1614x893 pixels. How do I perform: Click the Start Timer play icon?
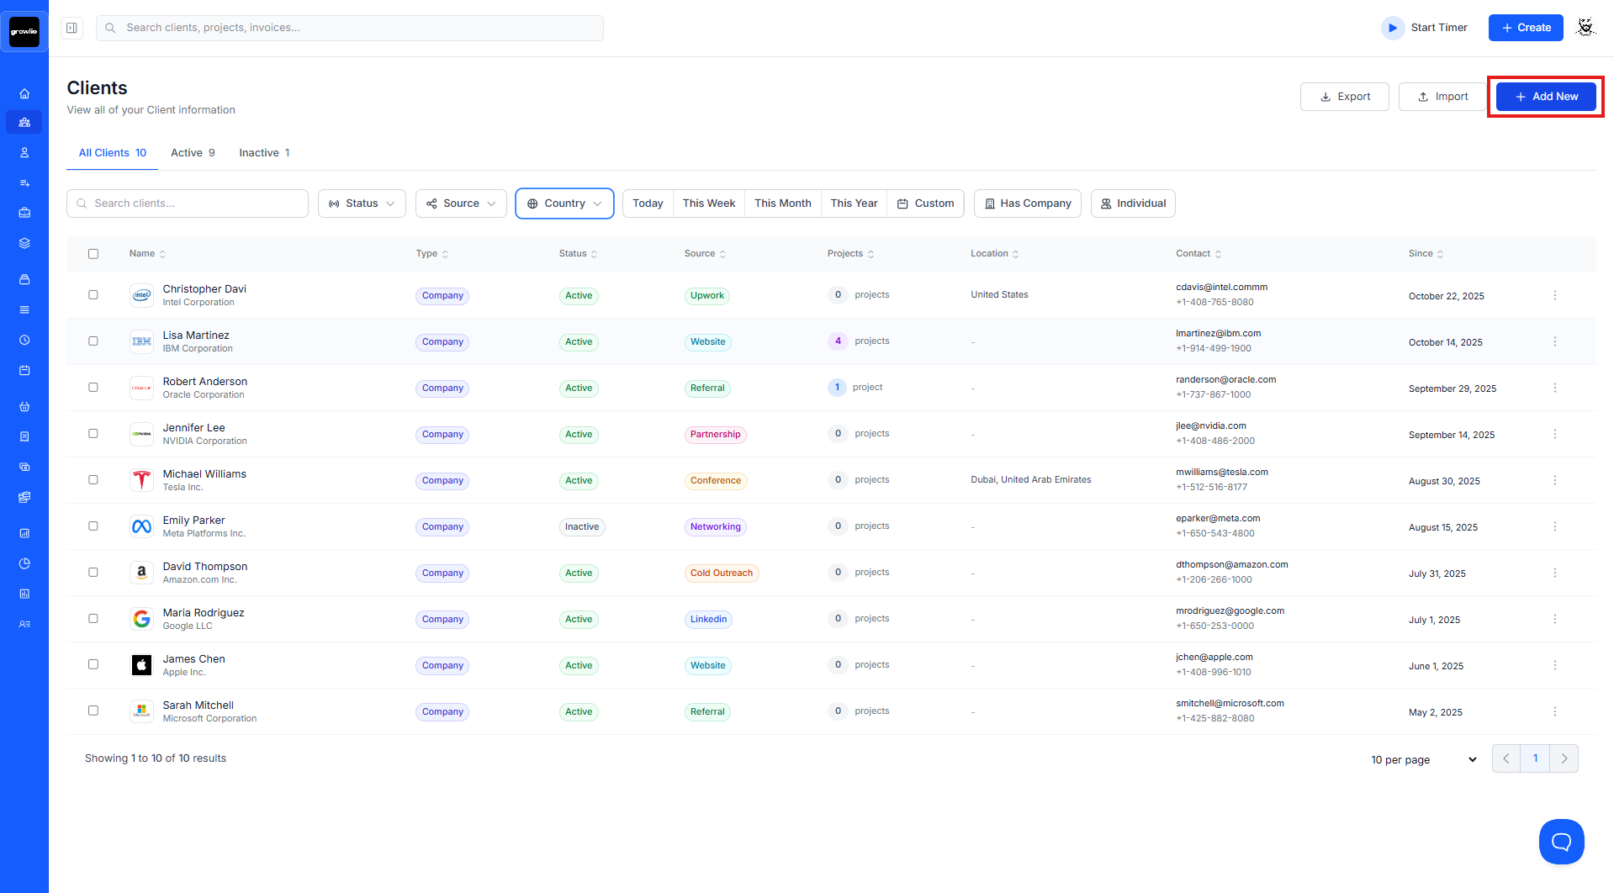click(x=1393, y=28)
